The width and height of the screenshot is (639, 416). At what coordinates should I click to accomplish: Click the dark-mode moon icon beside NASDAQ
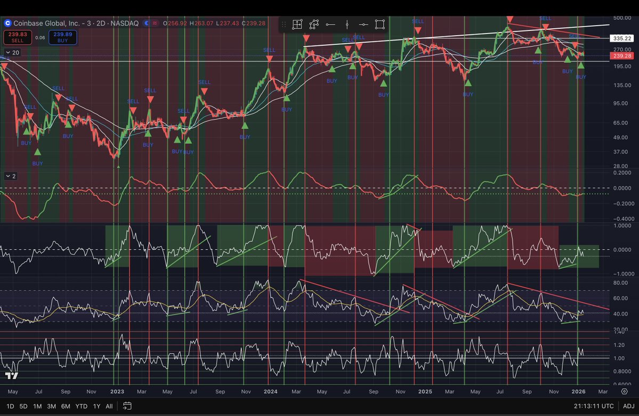click(147, 23)
